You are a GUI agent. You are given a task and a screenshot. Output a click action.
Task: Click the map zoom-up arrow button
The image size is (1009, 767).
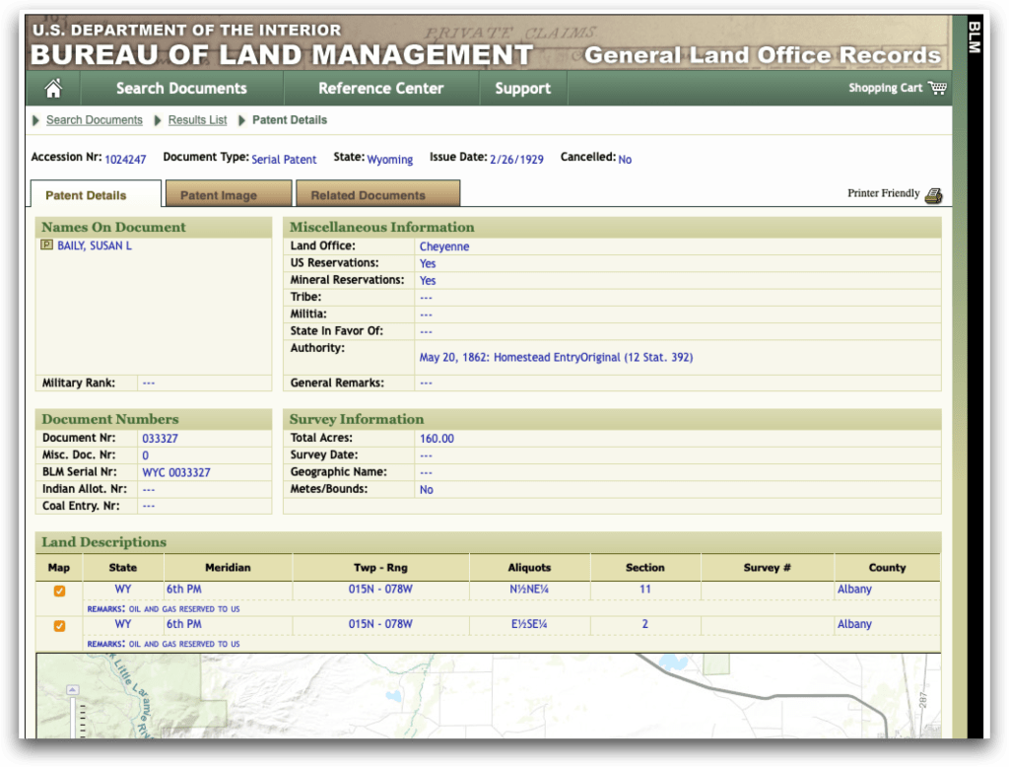point(72,690)
